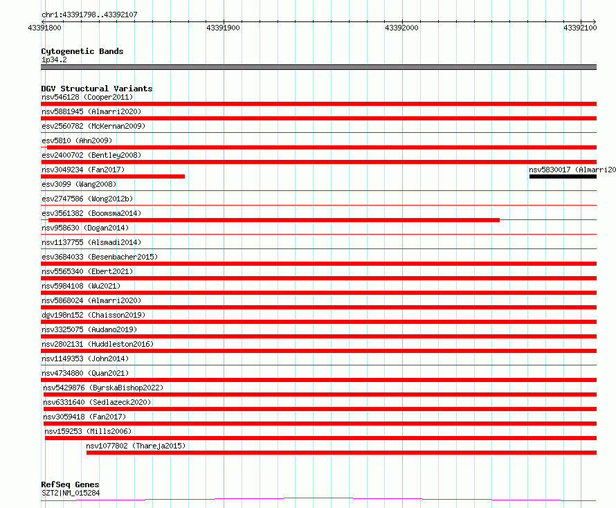Screen dimensions: 616x508
Task: Select the RefSeq Genes track title
Action: (x=70, y=484)
